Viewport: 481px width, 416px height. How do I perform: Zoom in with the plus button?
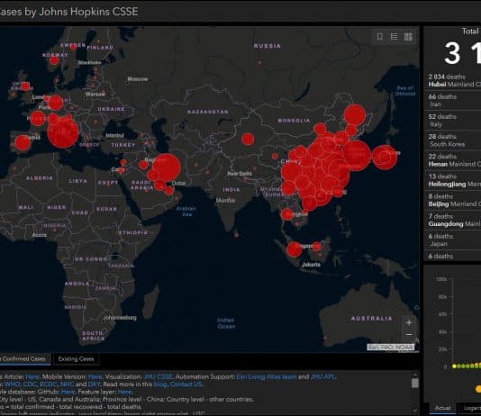[409, 323]
